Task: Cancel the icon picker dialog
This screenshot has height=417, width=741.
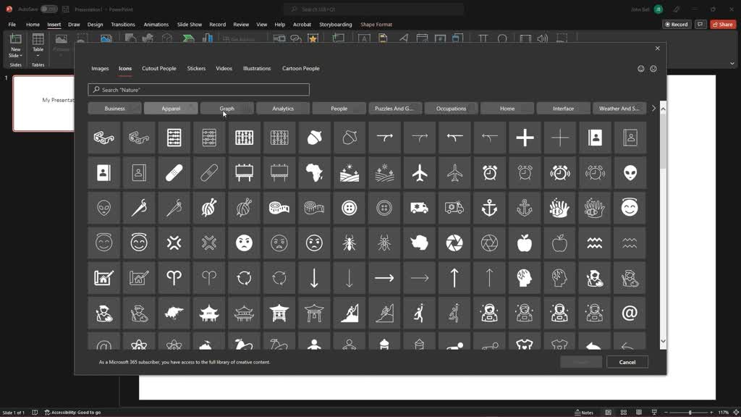Action: (627, 362)
